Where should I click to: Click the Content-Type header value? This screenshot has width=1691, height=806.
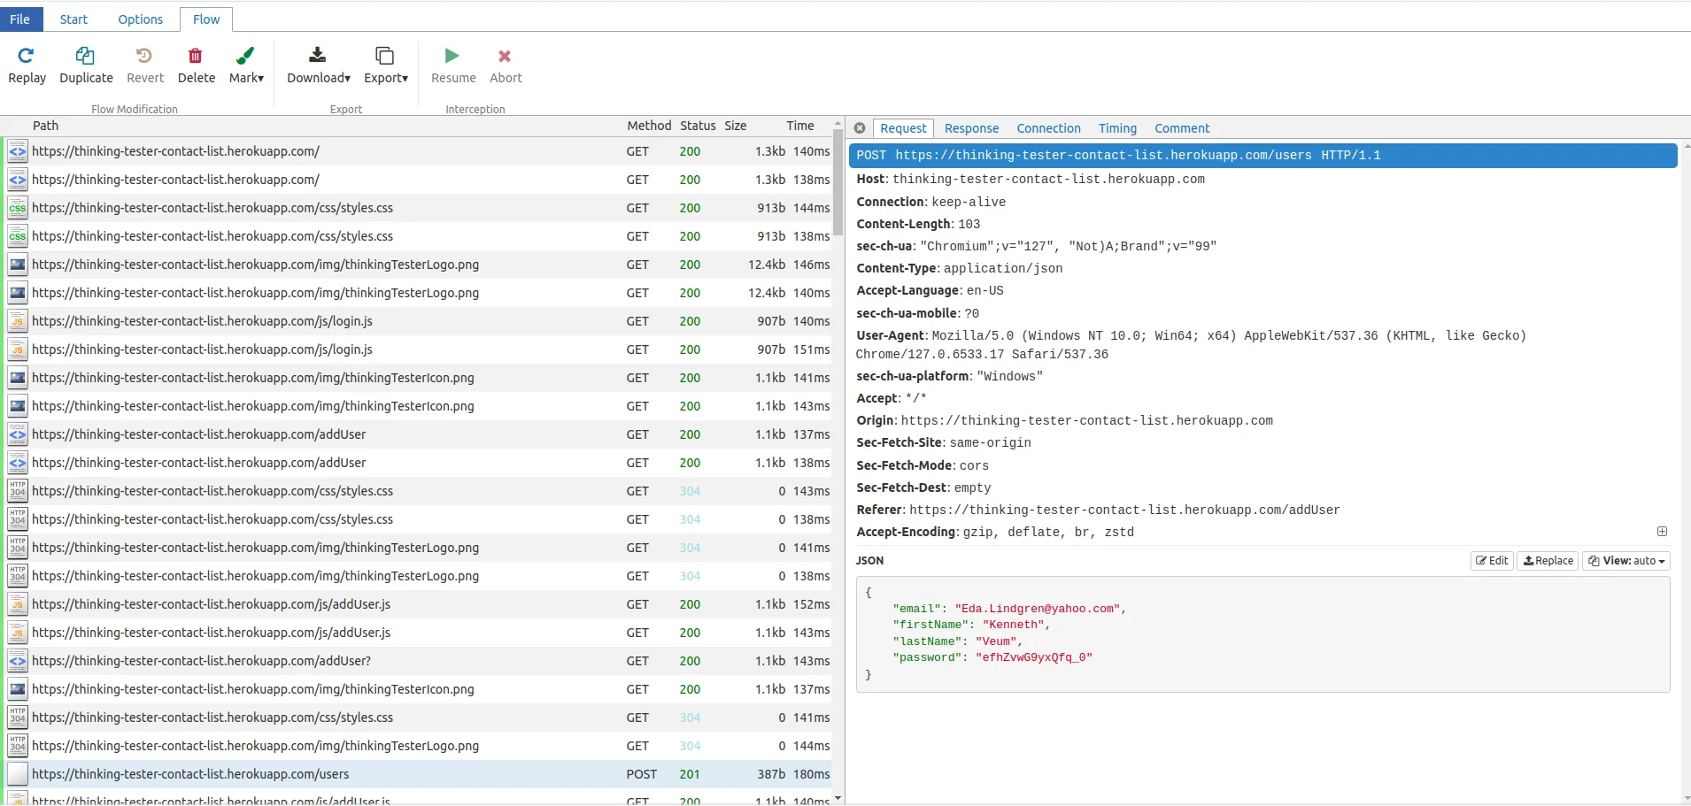point(1003,269)
